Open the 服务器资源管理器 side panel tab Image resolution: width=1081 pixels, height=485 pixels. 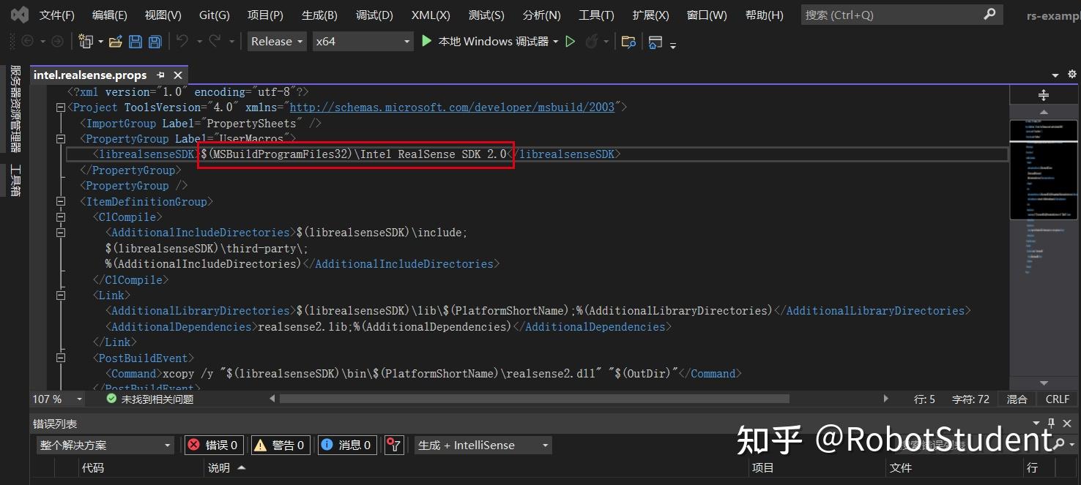[x=15, y=108]
